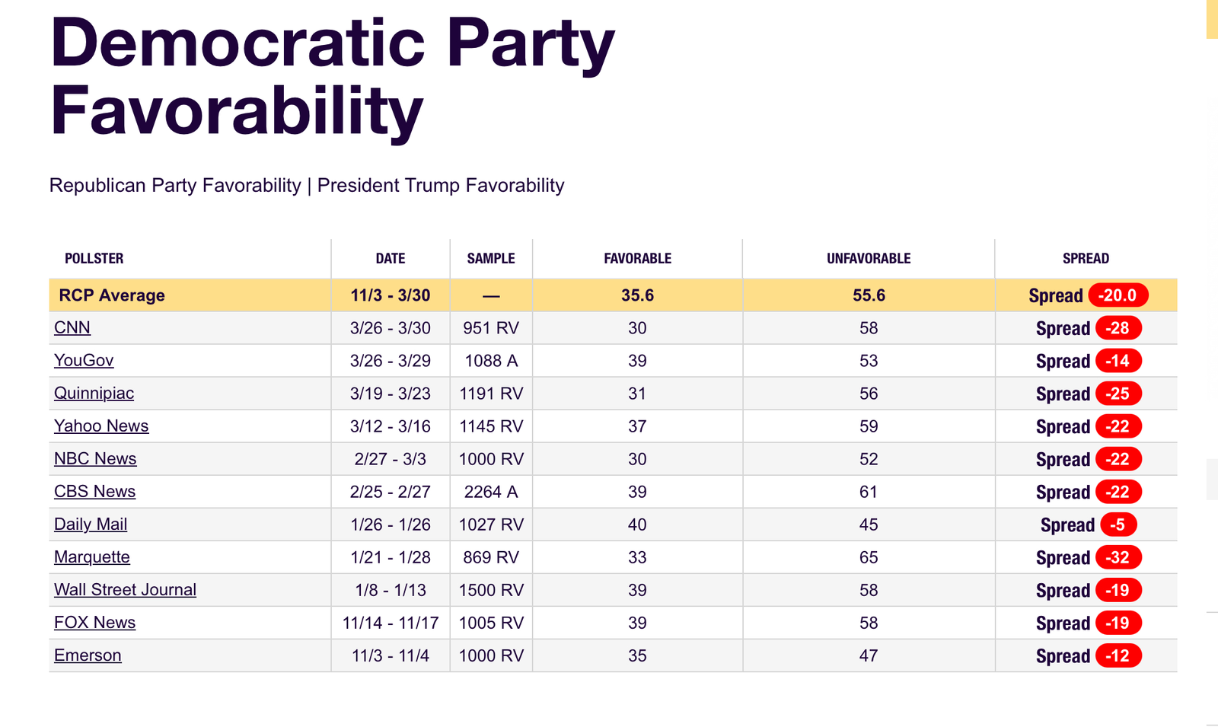Open the YouGov poll link
Image resolution: width=1218 pixels, height=727 pixels.
(84, 361)
